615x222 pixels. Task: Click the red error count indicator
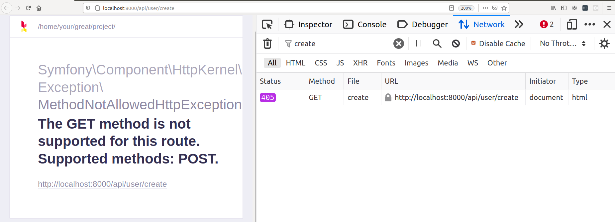(547, 25)
